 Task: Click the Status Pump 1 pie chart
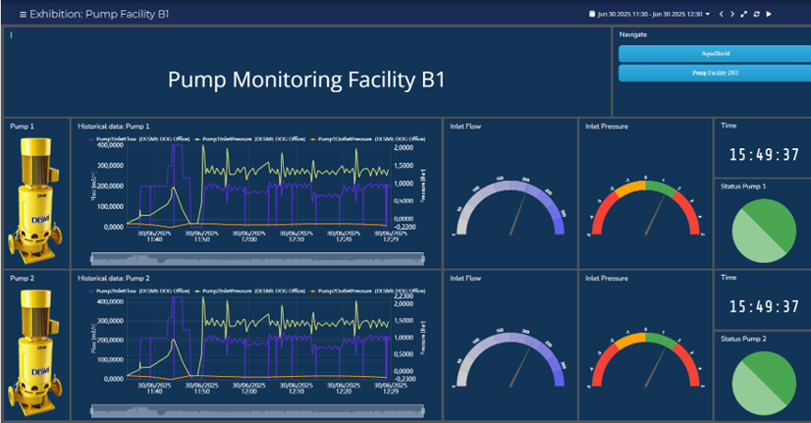tap(762, 229)
